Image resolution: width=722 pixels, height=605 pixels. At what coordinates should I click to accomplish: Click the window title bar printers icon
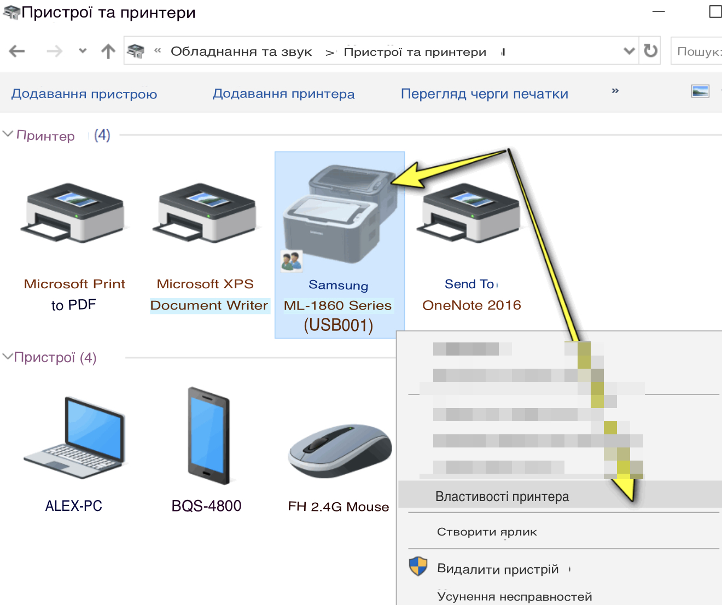pos(11,11)
